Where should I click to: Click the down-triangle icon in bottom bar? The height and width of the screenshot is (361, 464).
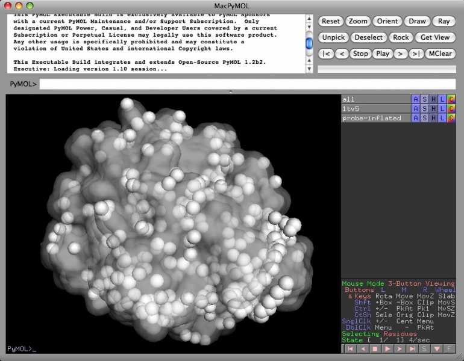tap(437, 348)
